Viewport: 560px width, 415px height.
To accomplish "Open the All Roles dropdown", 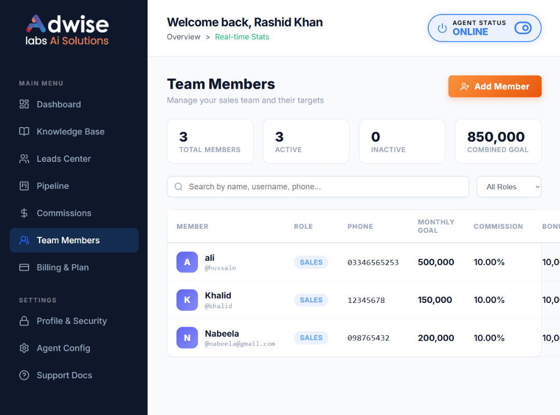I will point(509,187).
